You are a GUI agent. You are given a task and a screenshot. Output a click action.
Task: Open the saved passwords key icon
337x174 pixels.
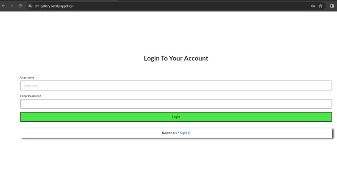click(313, 6)
